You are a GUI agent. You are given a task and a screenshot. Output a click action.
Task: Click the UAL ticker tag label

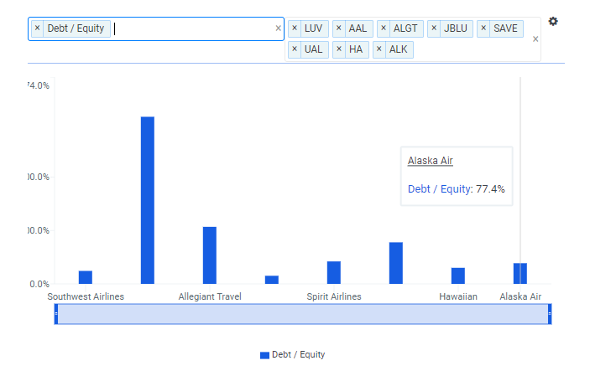(x=313, y=49)
